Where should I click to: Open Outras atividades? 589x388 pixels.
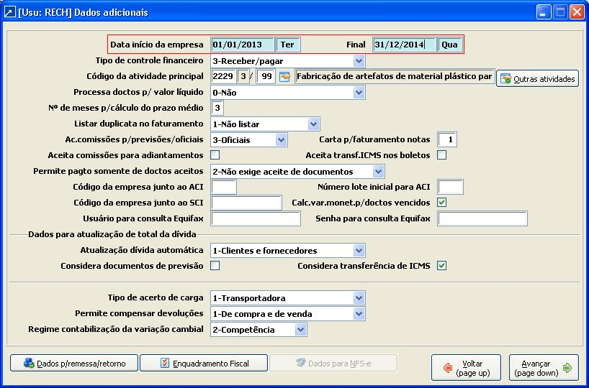pyautogui.click(x=537, y=79)
